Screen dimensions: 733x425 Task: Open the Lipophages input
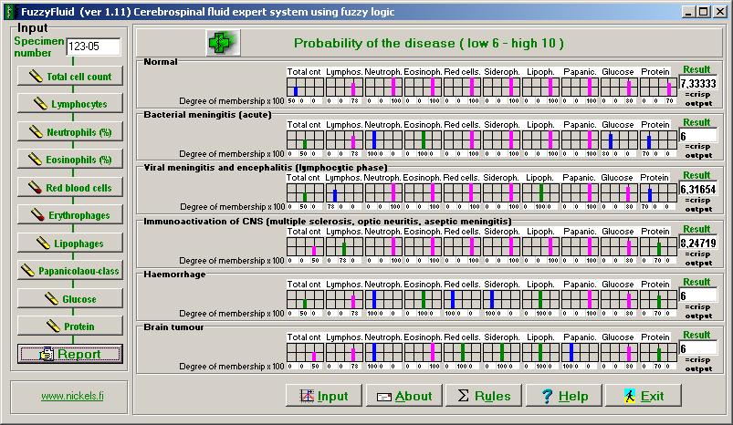click(70, 243)
